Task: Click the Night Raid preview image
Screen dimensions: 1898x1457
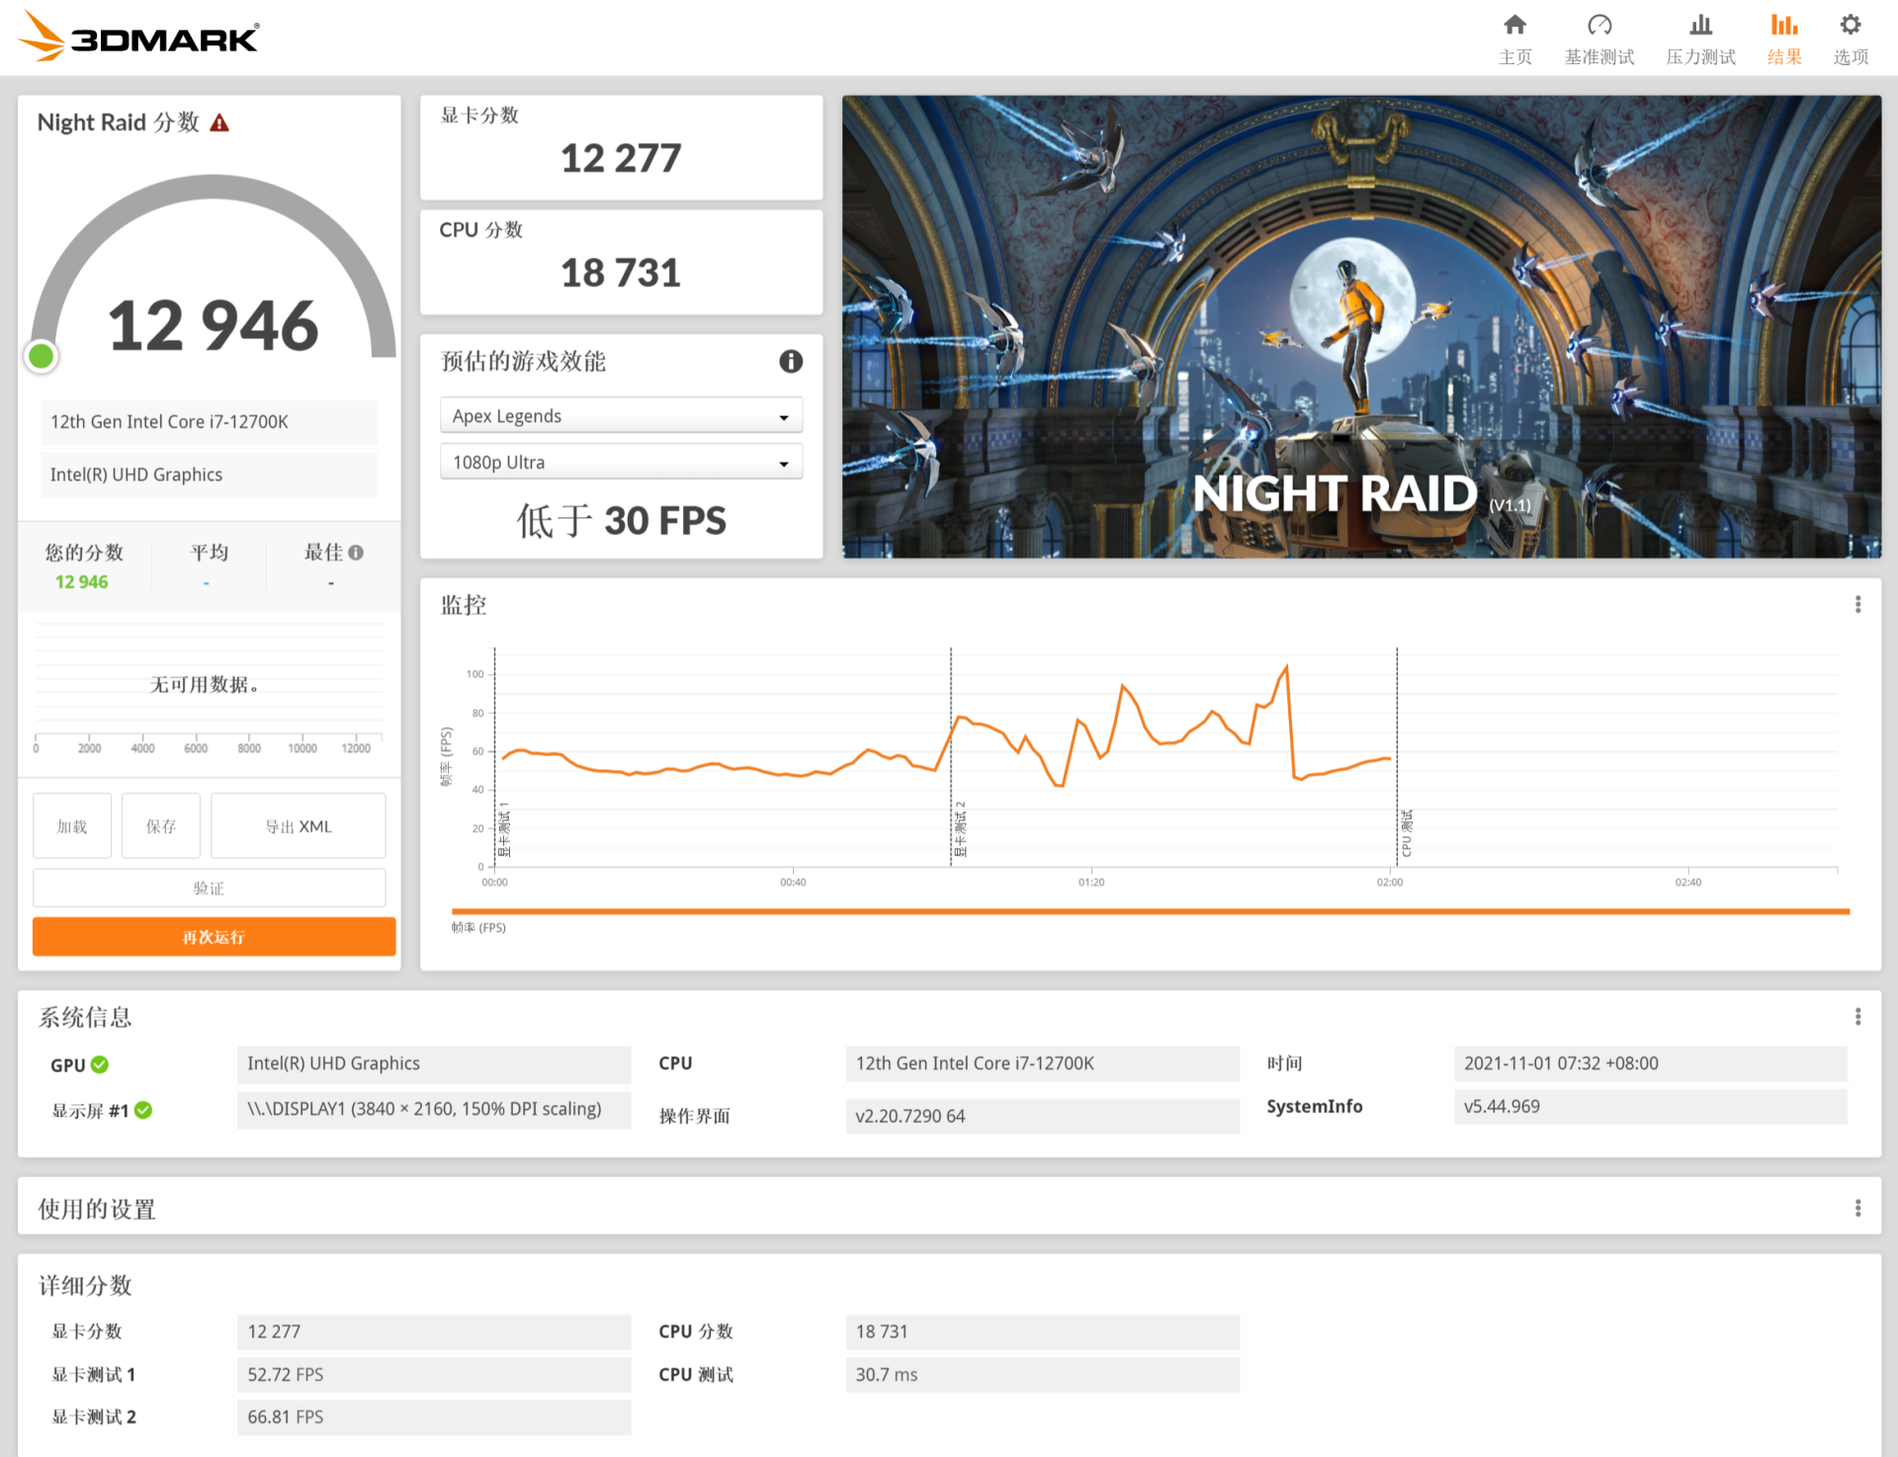Action: (x=1361, y=326)
